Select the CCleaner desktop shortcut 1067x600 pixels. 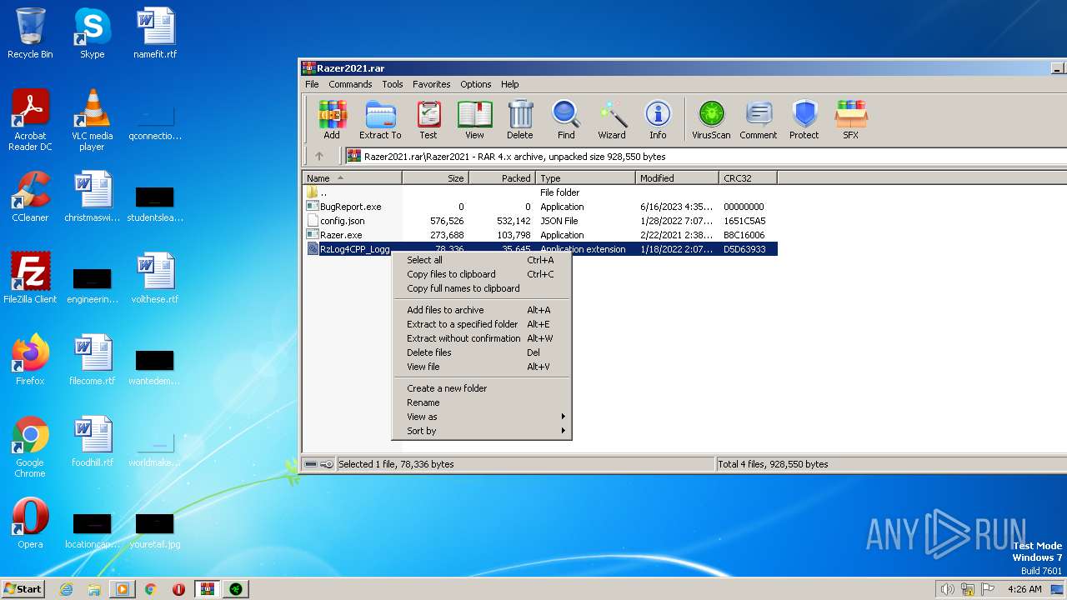(30, 197)
